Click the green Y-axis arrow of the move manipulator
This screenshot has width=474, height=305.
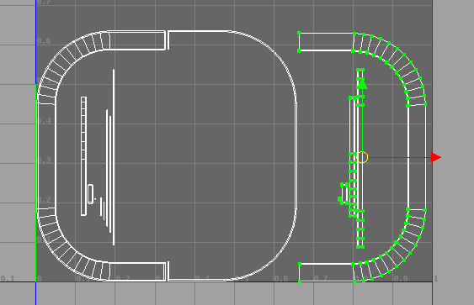click(362, 83)
